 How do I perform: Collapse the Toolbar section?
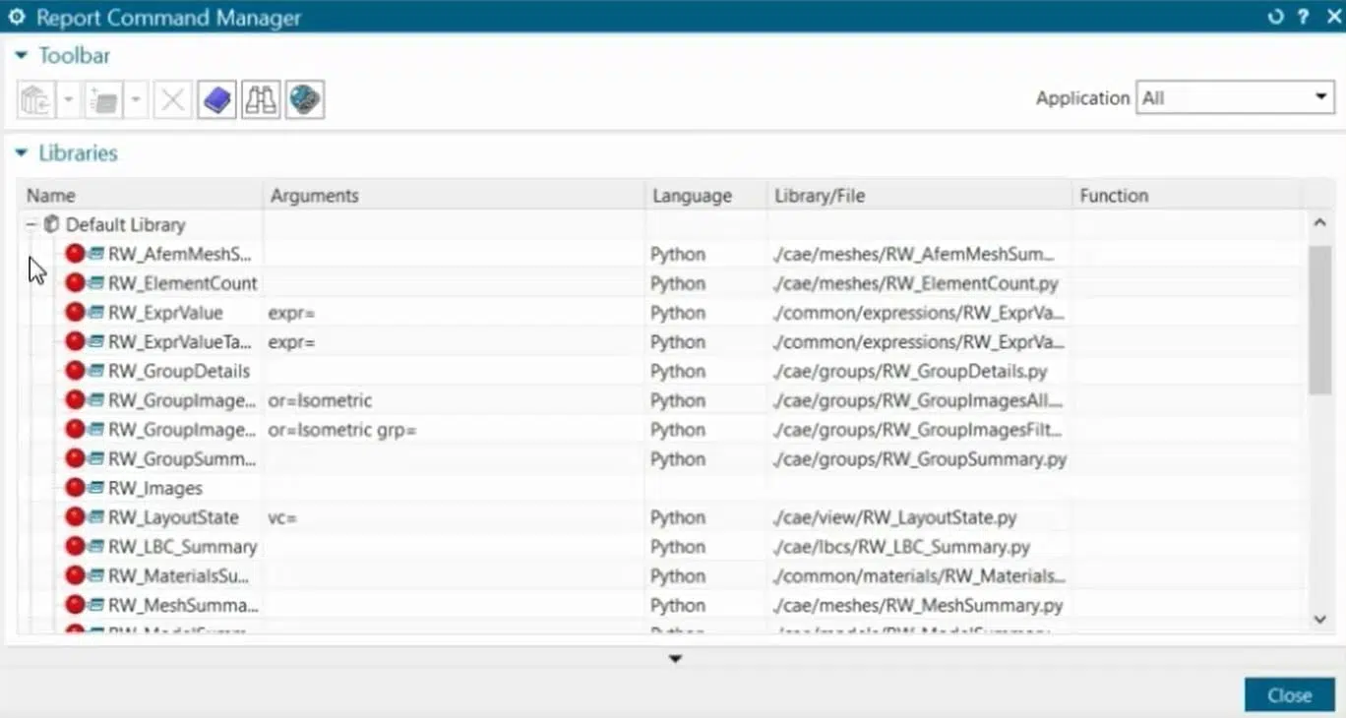pos(21,56)
